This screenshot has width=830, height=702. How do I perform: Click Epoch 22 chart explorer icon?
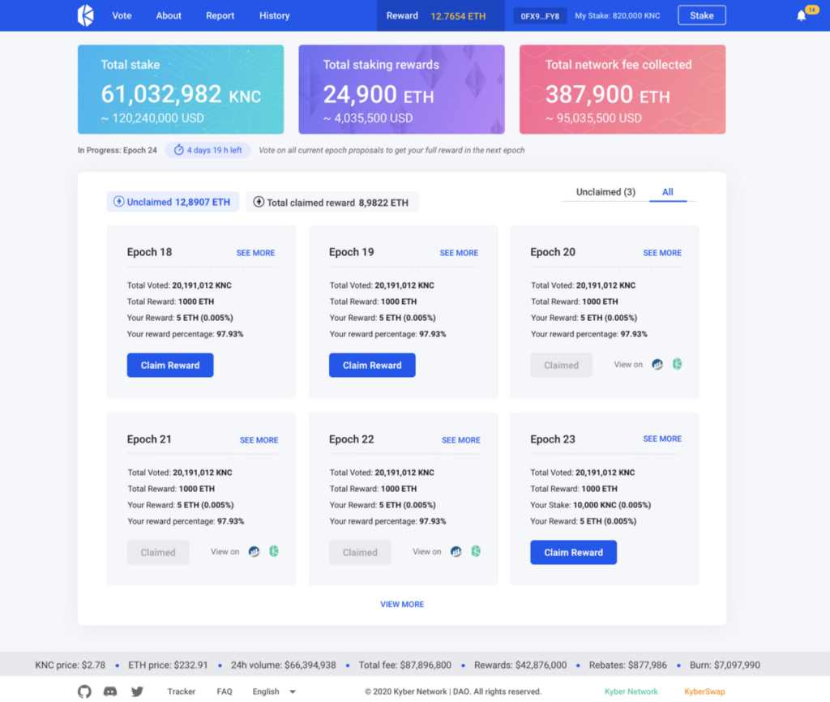(456, 552)
